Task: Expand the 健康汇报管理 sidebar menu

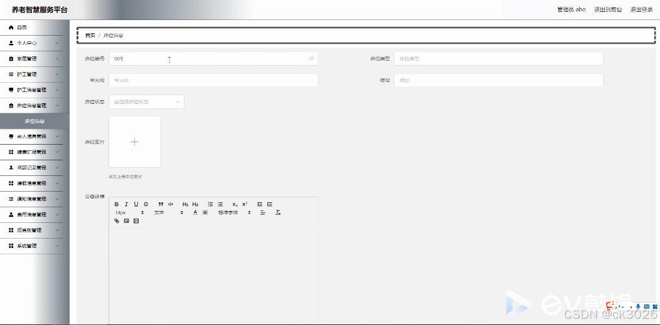Action: pos(31,152)
